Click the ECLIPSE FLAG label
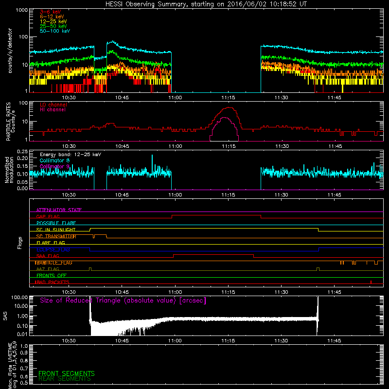The image size is (389, 389). click(53, 249)
